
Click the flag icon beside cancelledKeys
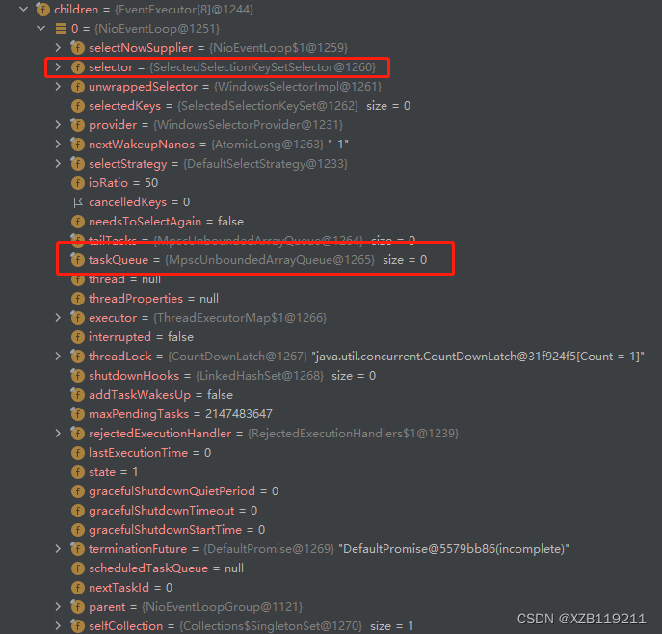pos(78,202)
